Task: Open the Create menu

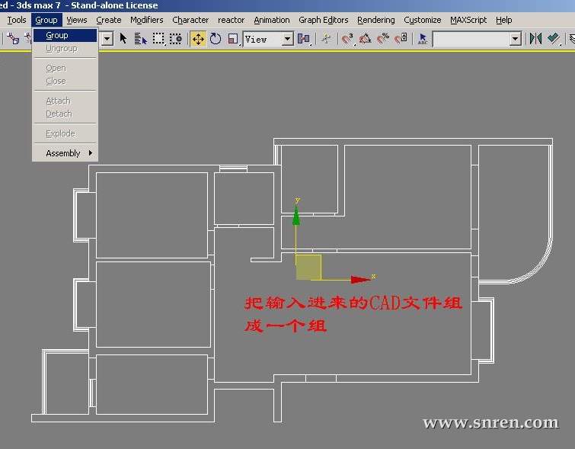Action: tap(109, 20)
